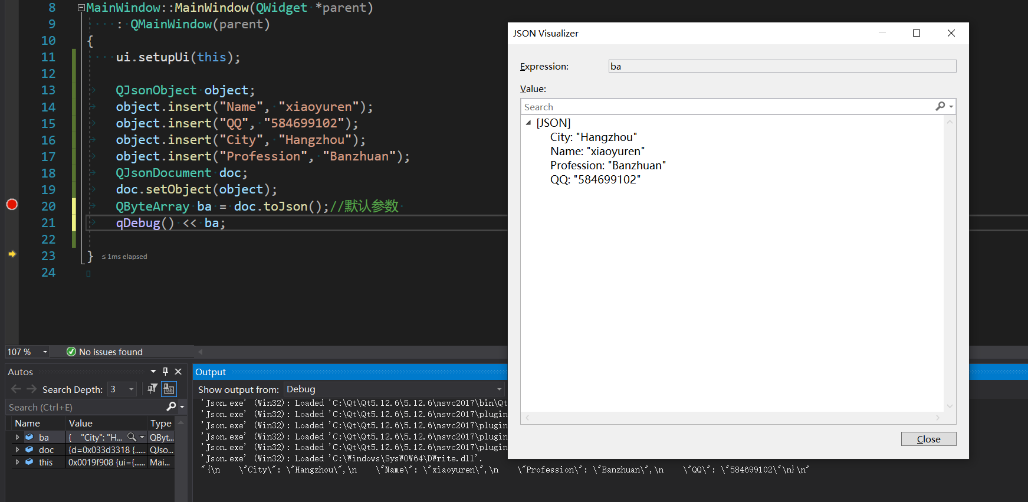Viewport: 1028px width, 502px height.
Task: Click the JSON tree vertical scrollbar up arrow
Action: [x=950, y=122]
